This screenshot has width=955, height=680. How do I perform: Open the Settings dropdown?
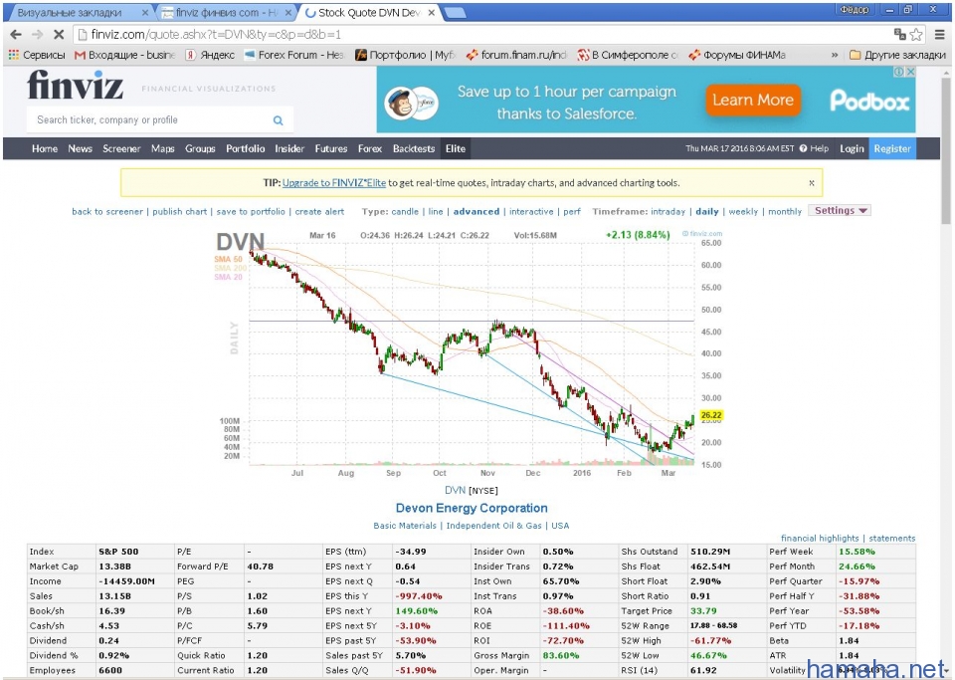(840, 211)
